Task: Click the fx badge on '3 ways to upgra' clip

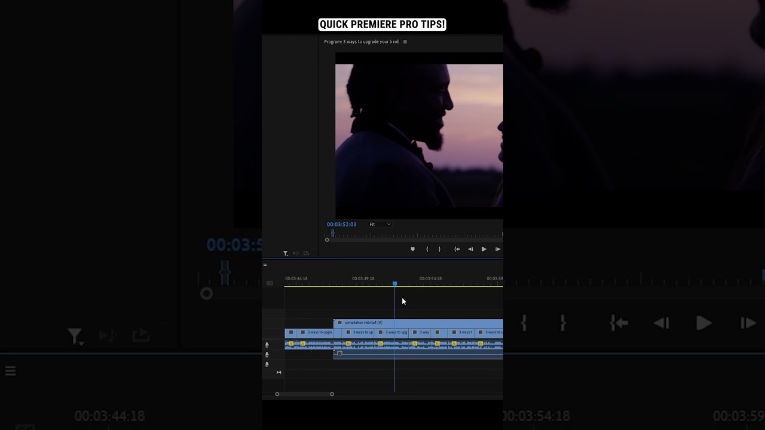Action: pyautogui.click(x=303, y=332)
